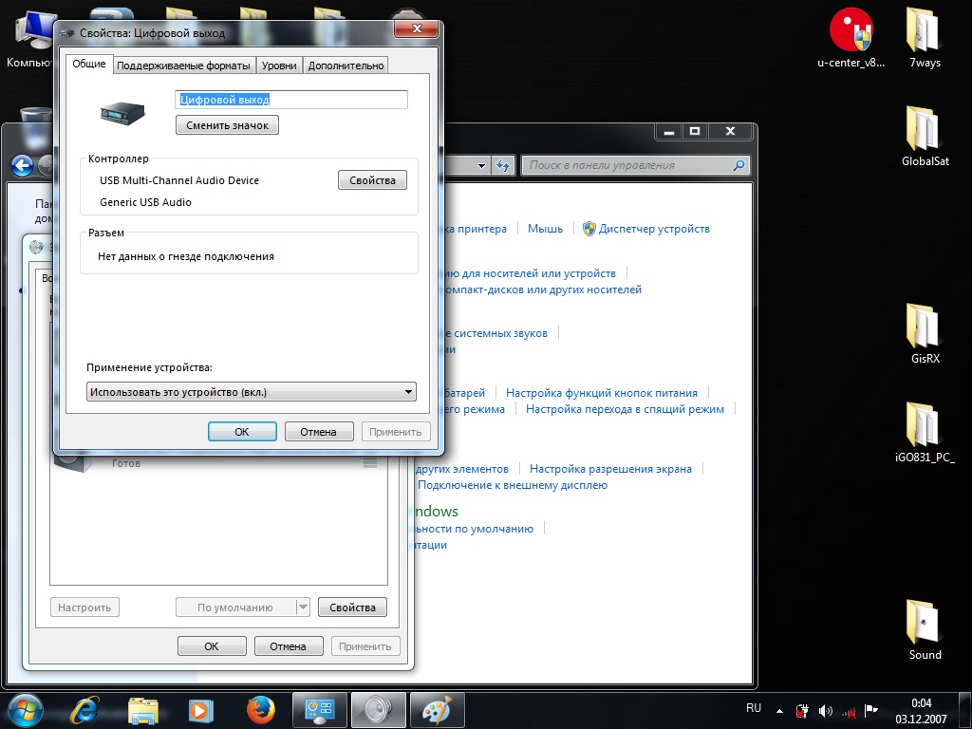Open the Sound folder on desktop
The height and width of the screenshot is (729, 972).
click(x=925, y=628)
